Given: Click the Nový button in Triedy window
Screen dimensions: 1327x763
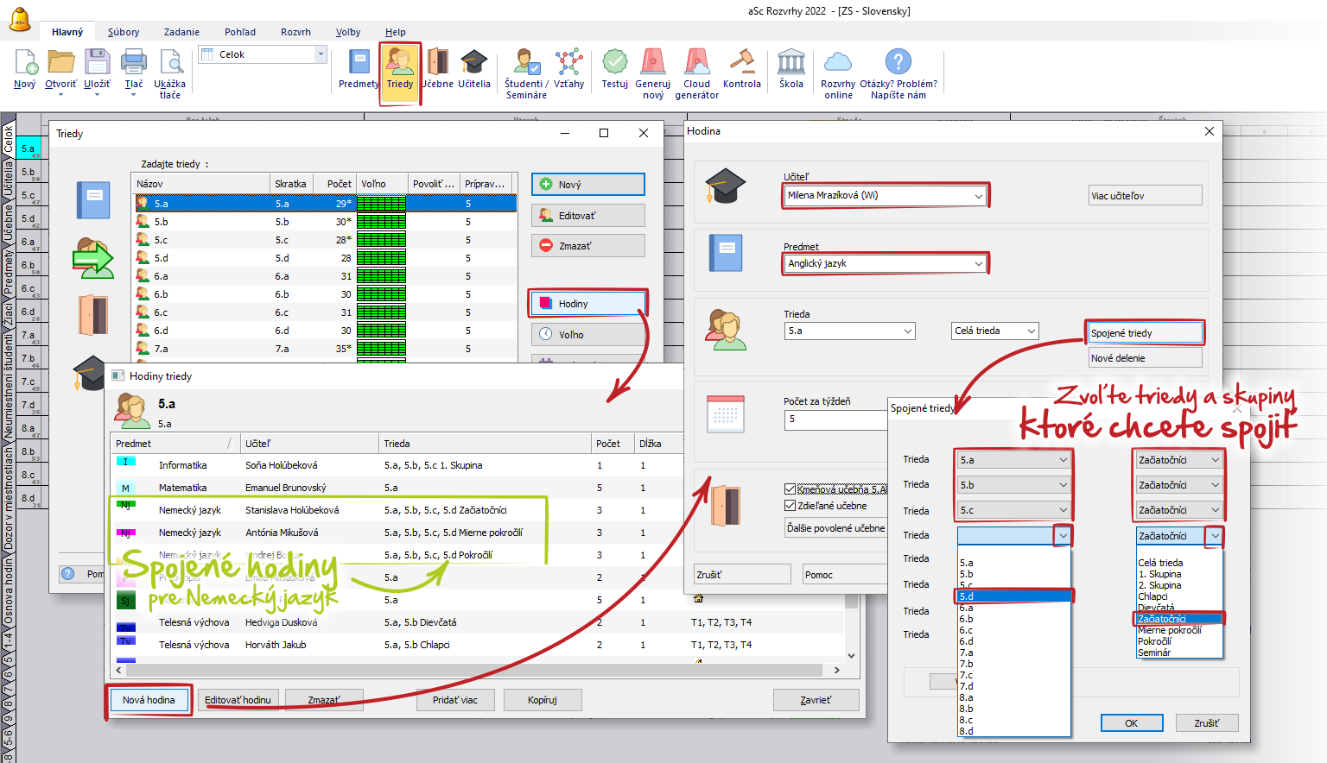Looking at the screenshot, I should [x=587, y=185].
